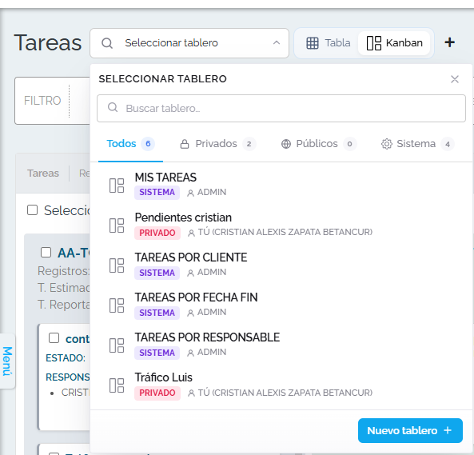Toggle the AA-T column checkbox

pyautogui.click(x=46, y=252)
